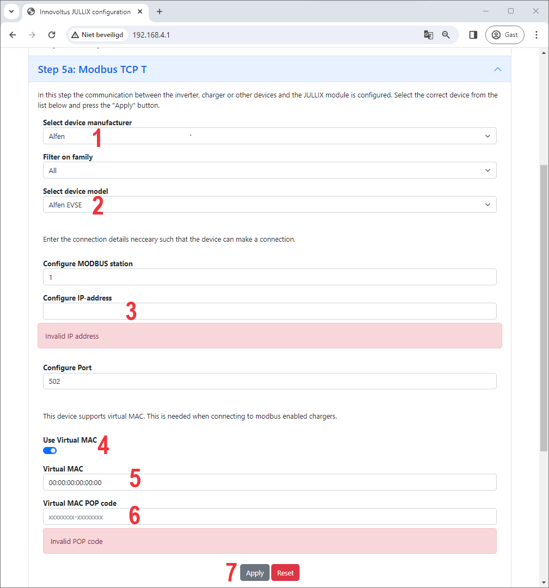Viewport: 549px width, 588px height.
Task: Click the Virtual MAC POP code field
Action: point(270,517)
